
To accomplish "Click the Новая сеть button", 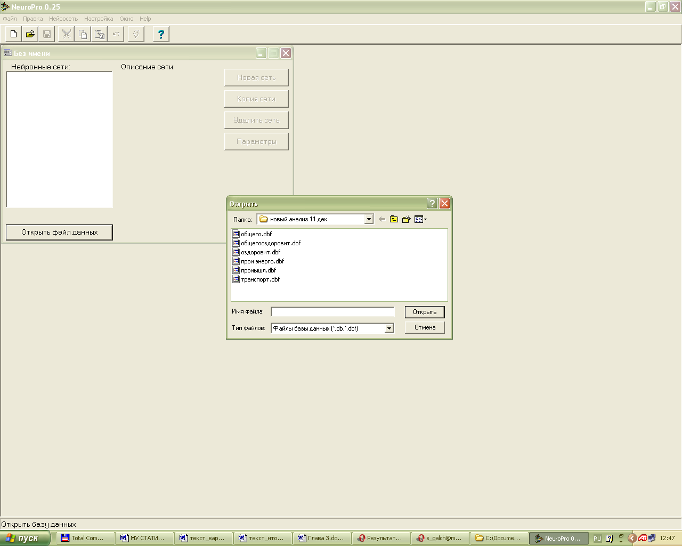I will click(x=256, y=77).
